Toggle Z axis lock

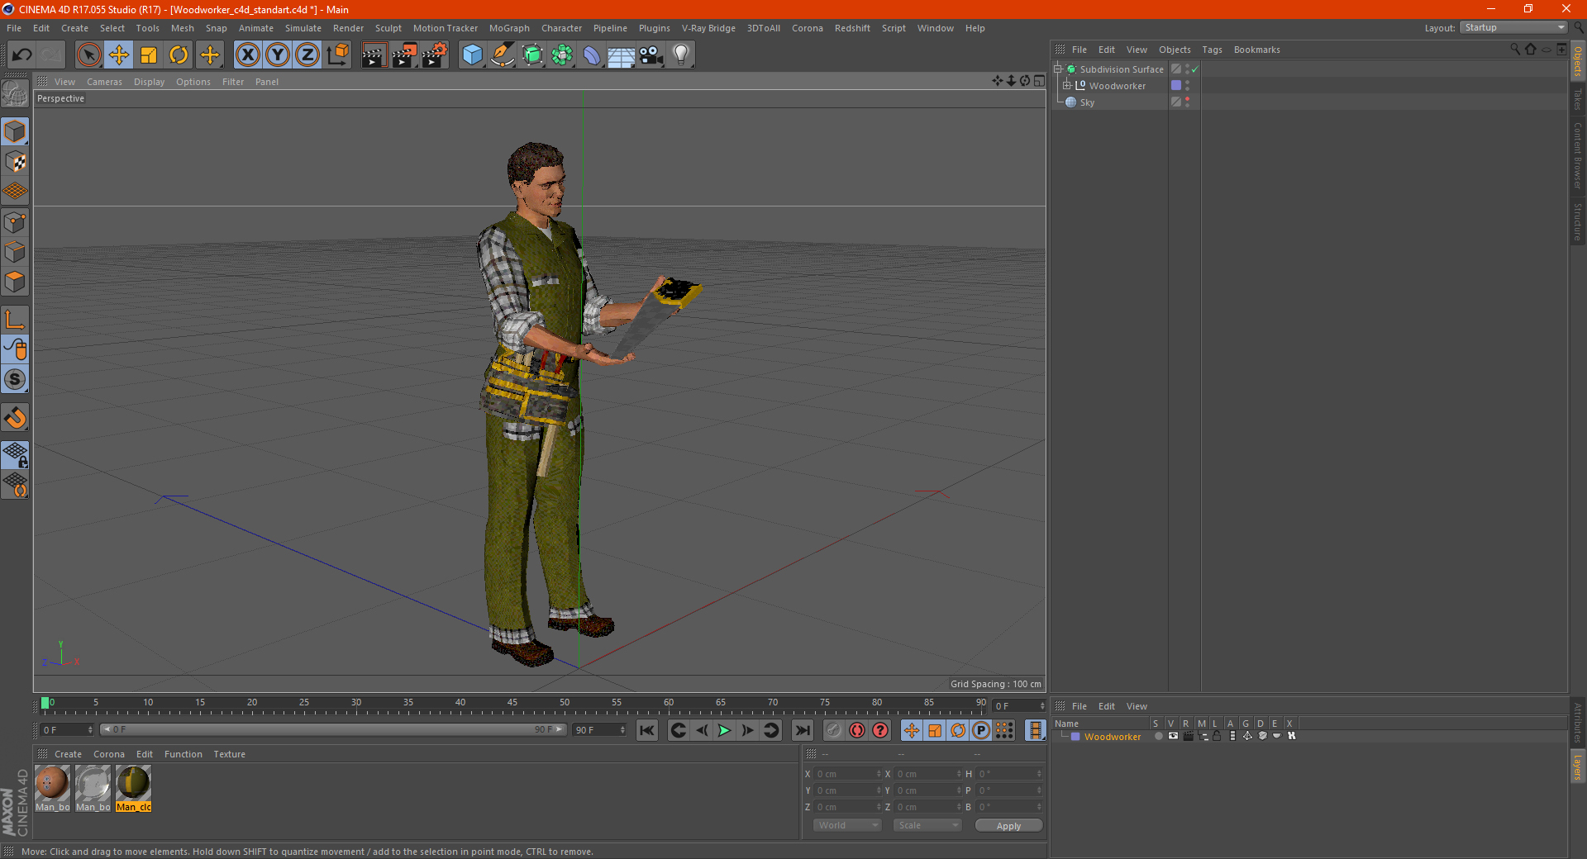pos(307,55)
